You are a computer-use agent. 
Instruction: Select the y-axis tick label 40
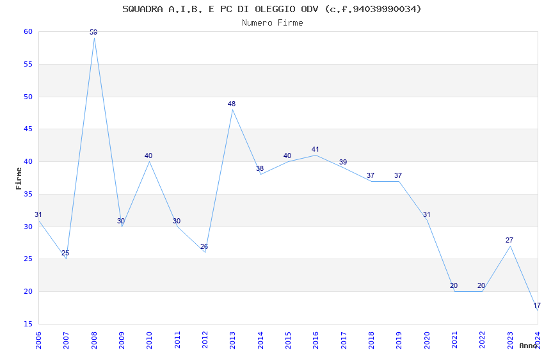[28, 162]
